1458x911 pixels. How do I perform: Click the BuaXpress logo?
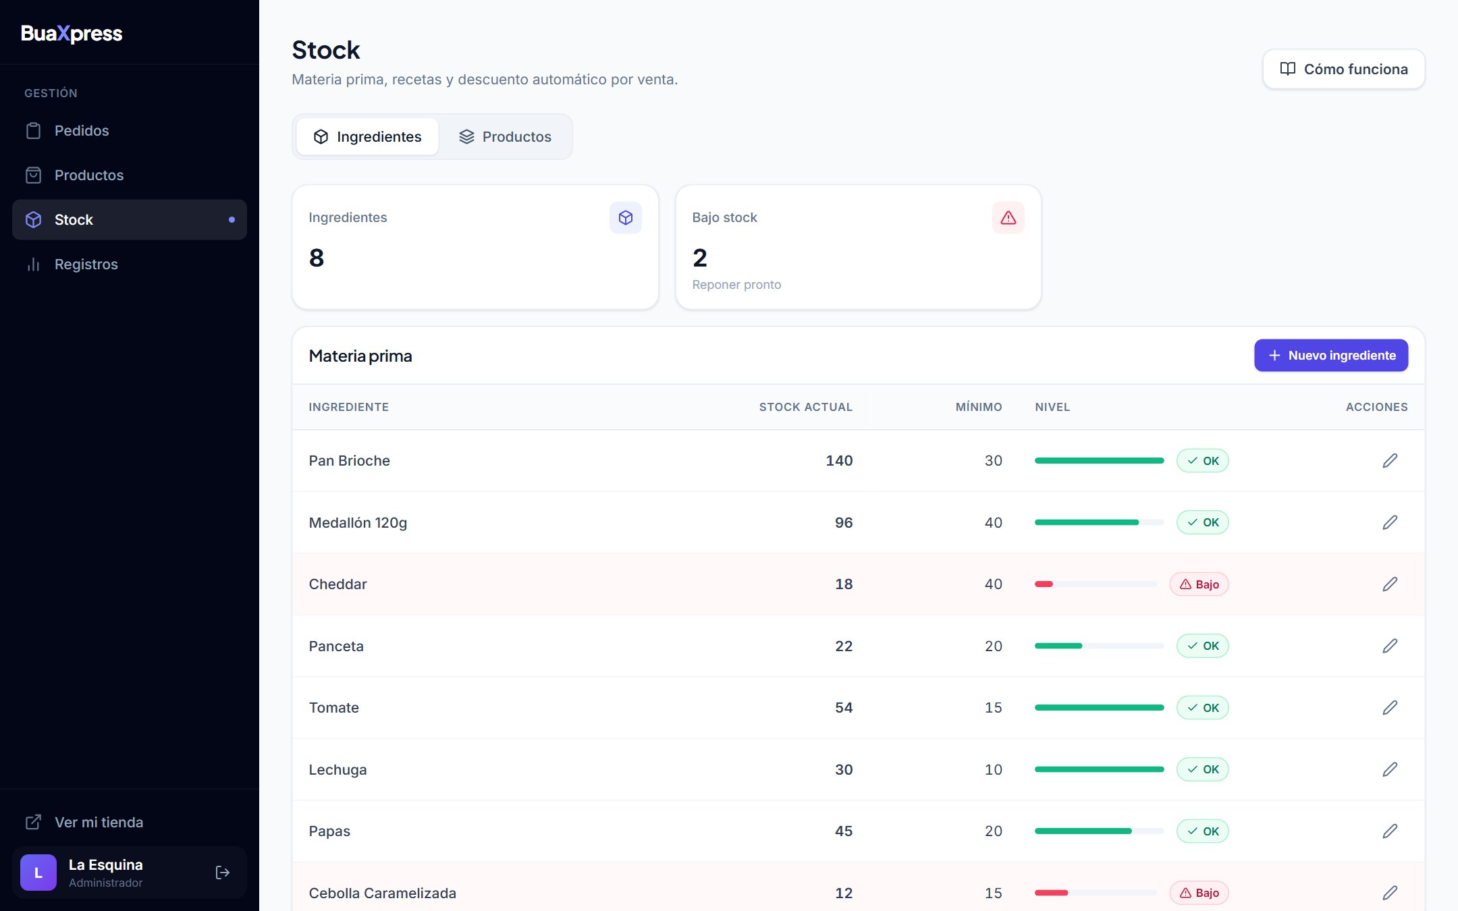[72, 34]
